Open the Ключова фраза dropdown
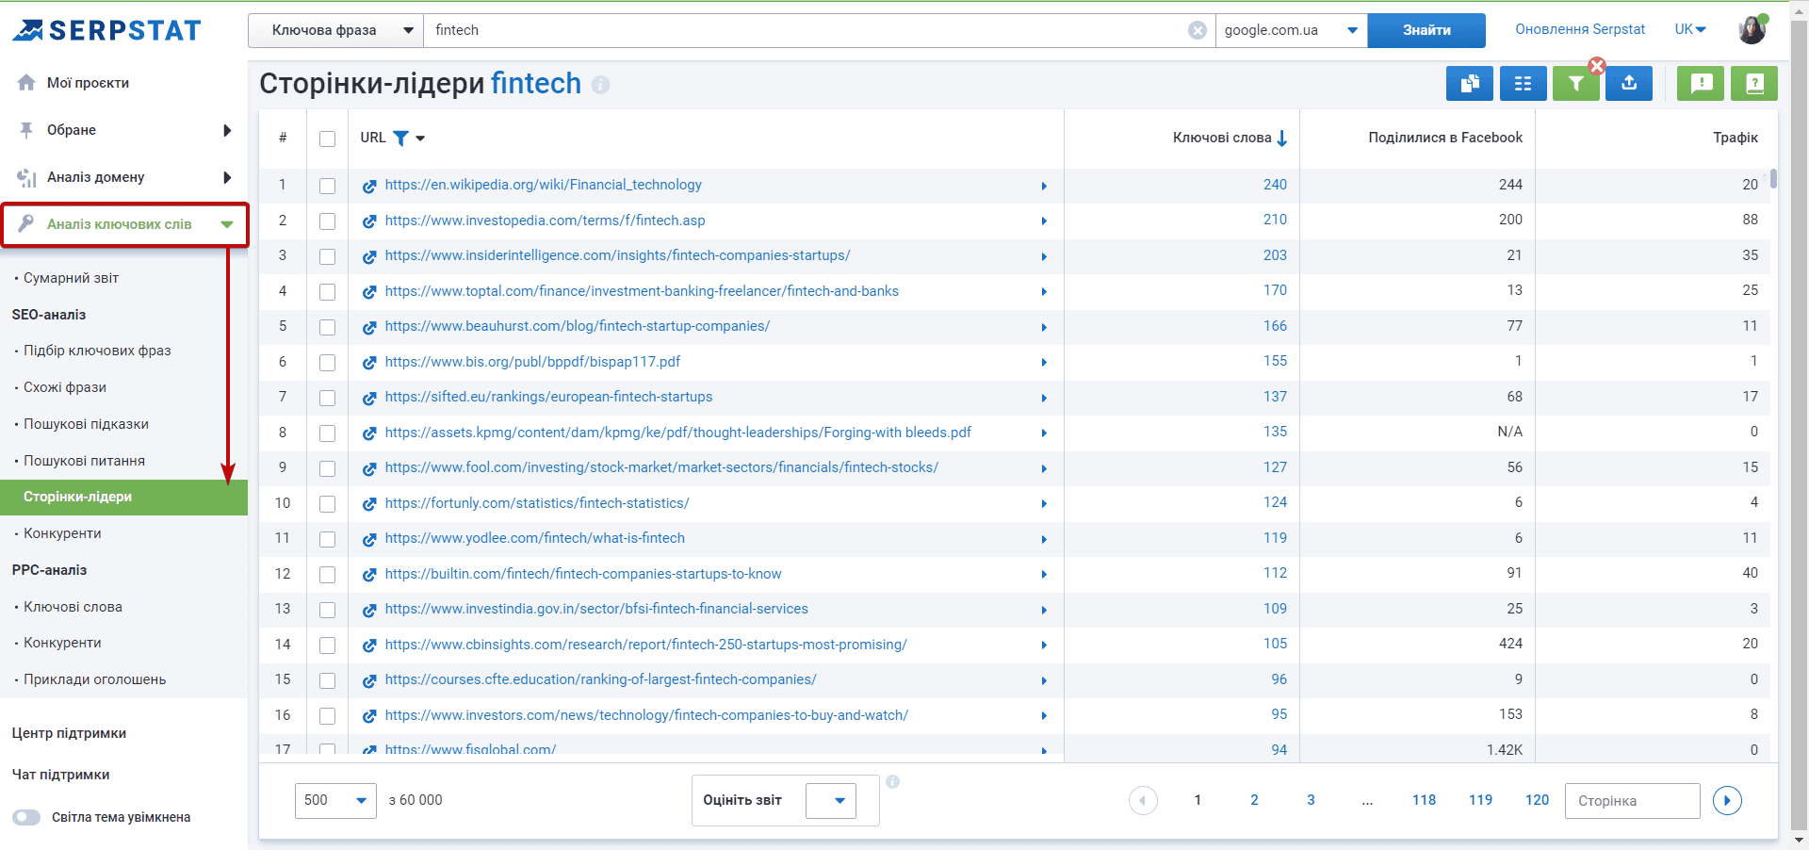 coord(335,30)
